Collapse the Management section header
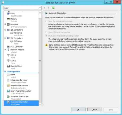 5,72
